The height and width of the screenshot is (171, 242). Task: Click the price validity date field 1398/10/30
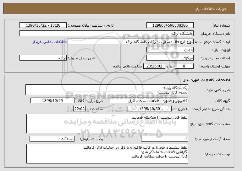150,109
